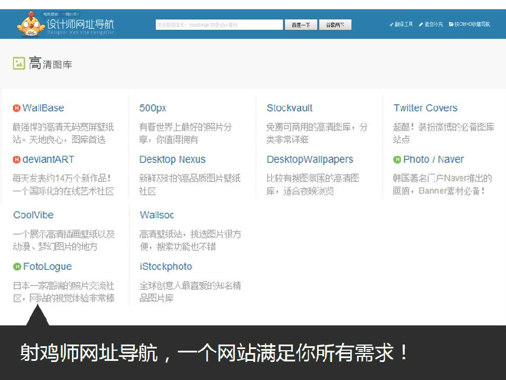Click the 按Ctrl+D收藏导航 bookmark link

(x=469, y=24)
